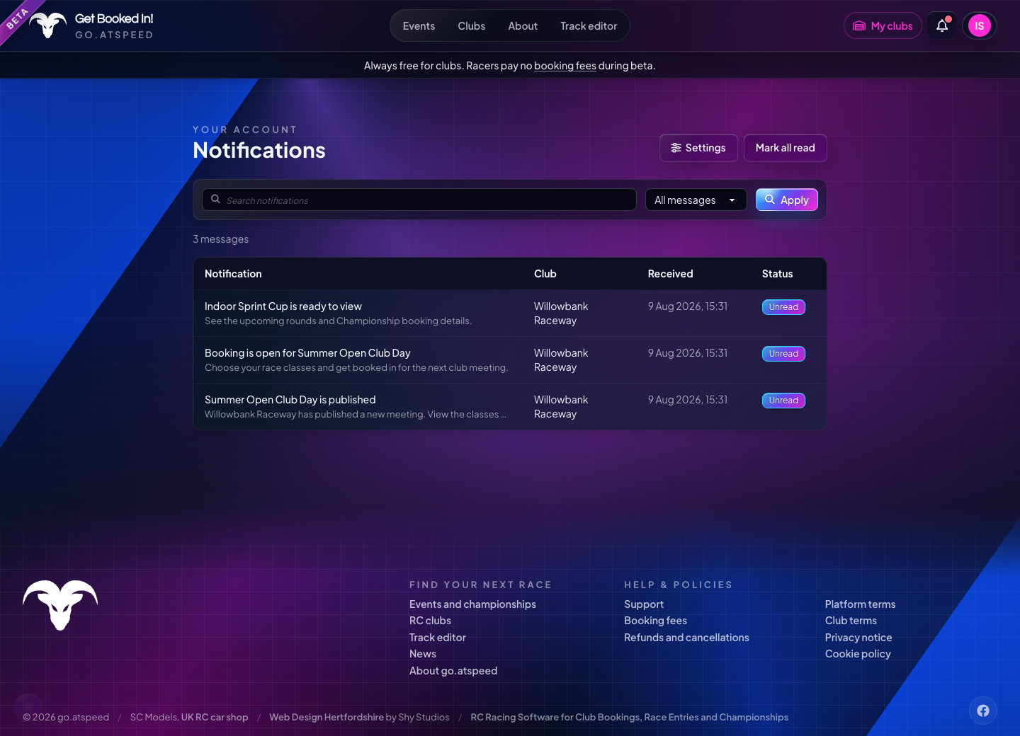Open RC Racing Software for Club Bookings link

pyautogui.click(x=629, y=718)
